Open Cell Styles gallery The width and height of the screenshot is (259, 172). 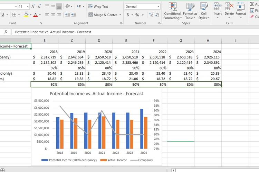point(204,11)
